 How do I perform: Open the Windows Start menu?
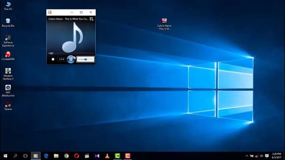pyautogui.click(x=5, y=156)
